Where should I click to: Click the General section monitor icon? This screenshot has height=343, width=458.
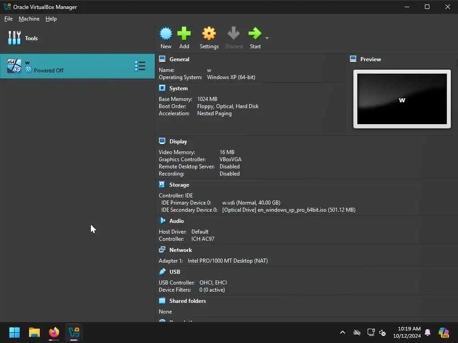[162, 59]
